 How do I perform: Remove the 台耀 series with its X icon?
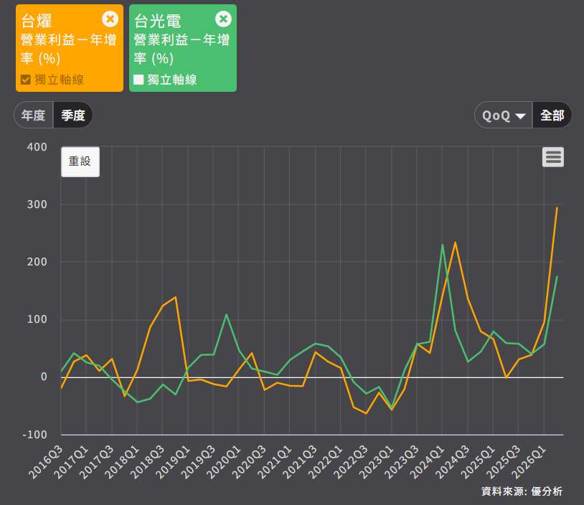[x=110, y=19]
